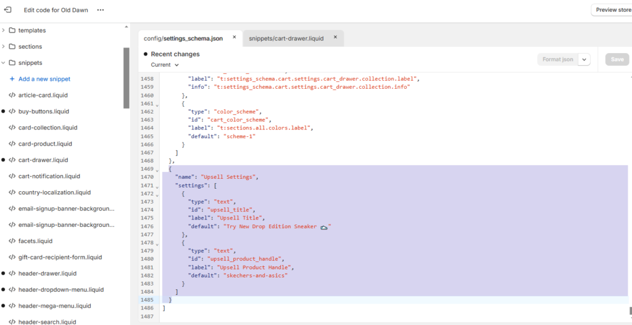Screen dimensions: 632x325
Task: Open article-card.liquid file
Action: [43, 96]
